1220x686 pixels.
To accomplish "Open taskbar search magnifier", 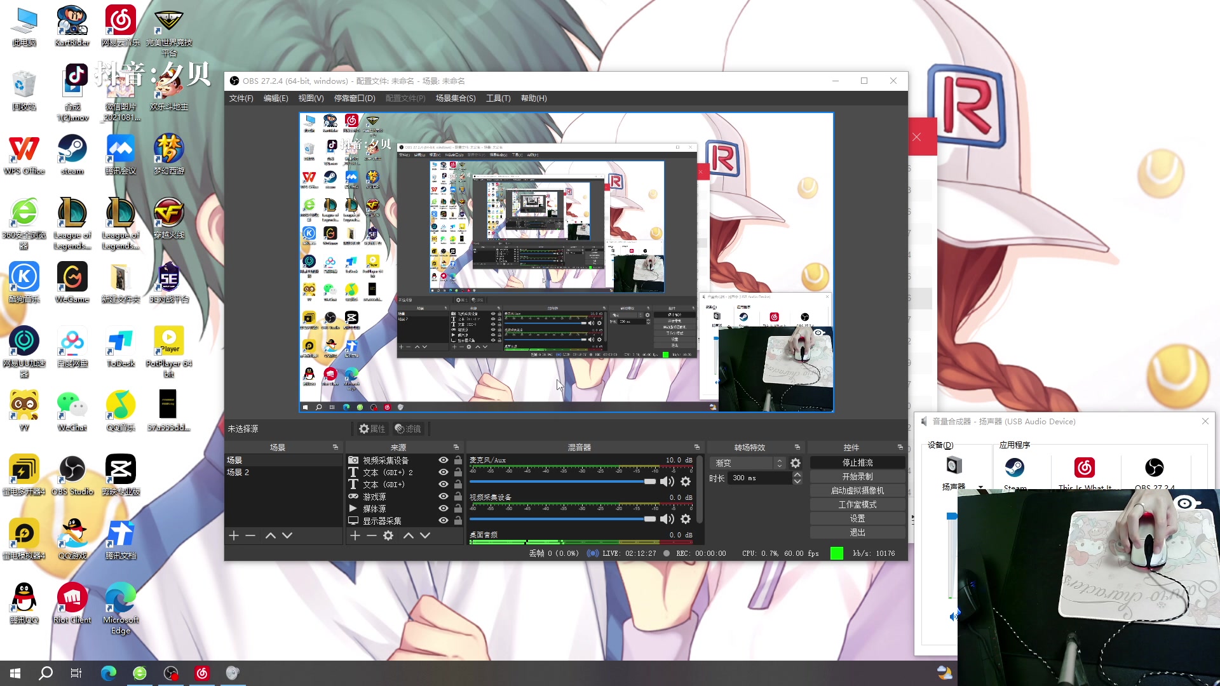I will (46, 673).
